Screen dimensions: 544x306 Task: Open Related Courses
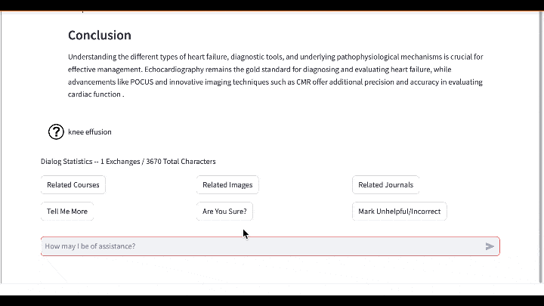point(73,184)
